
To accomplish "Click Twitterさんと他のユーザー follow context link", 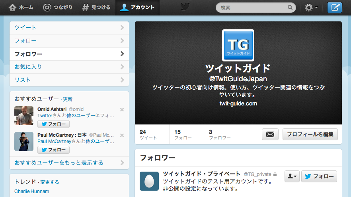I will (x=76, y=116).
